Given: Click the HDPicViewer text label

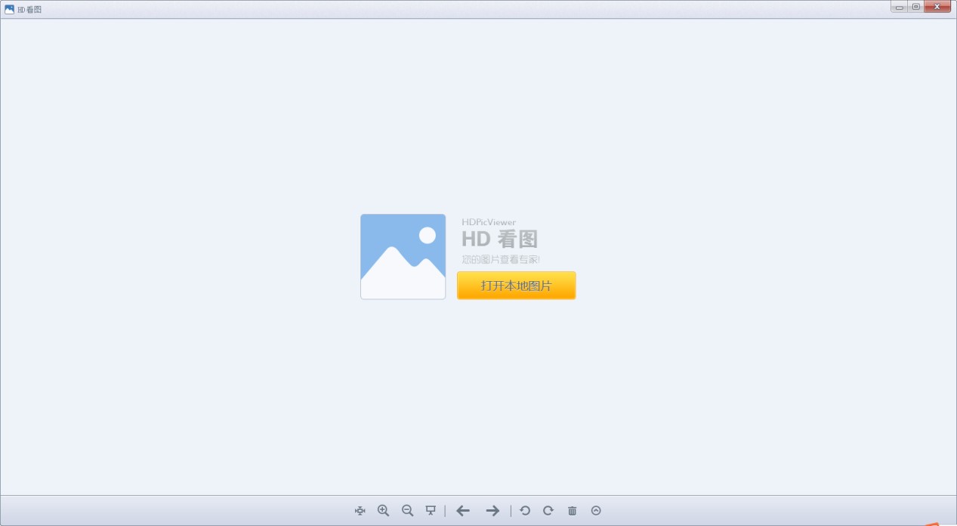Looking at the screenshot, I should [x=489, y=222].
